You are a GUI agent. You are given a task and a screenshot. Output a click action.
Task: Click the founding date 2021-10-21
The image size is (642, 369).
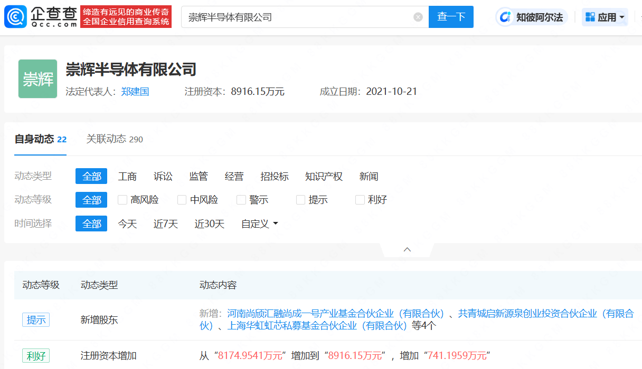[391, 92]
